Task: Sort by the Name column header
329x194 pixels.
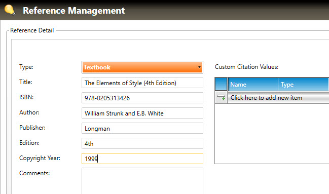Action: coord(253,84)
